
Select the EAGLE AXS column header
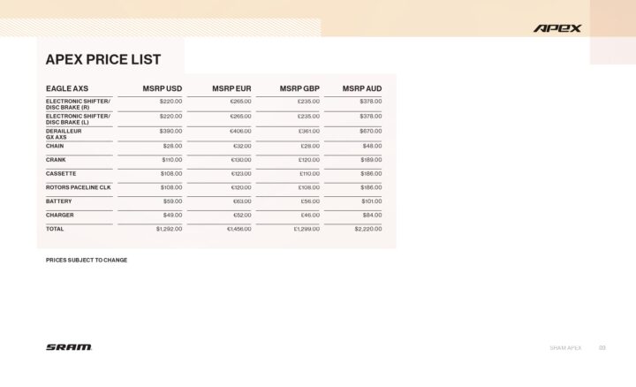[67, 89]
